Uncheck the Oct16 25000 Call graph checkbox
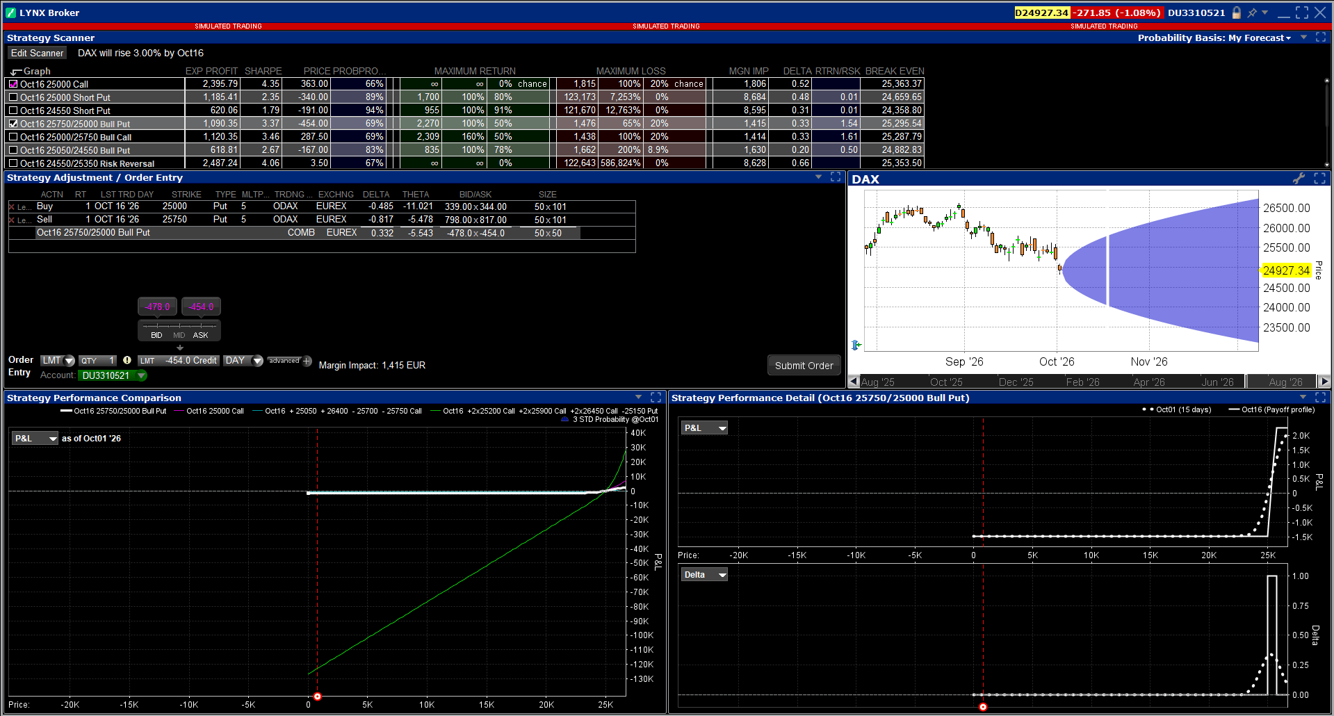 [x=13, y=84]
